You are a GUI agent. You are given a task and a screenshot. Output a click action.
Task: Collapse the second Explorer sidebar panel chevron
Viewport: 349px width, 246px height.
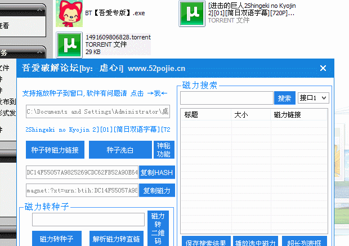click(x=39, y=52)
